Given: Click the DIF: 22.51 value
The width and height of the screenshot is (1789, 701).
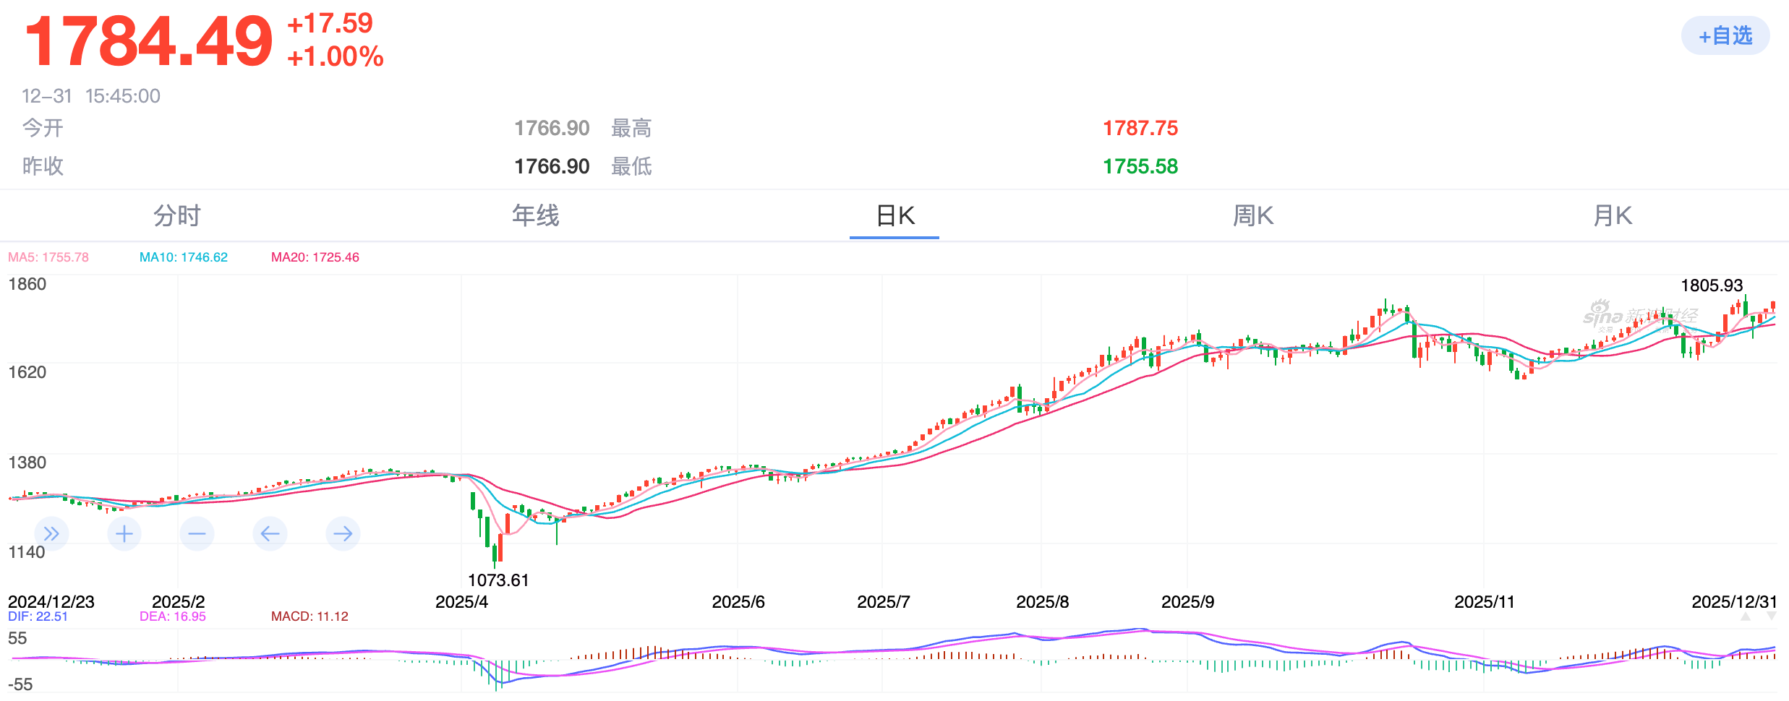Looking at the screenshot, I should coord(38,616).
